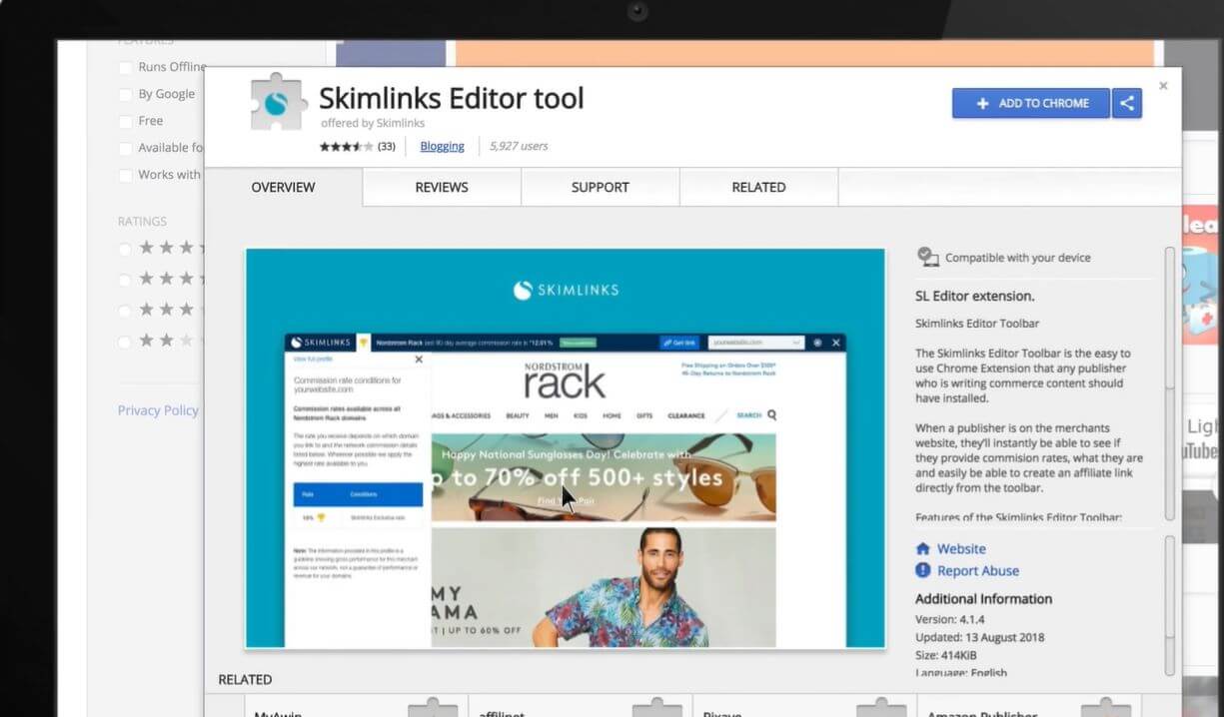This screenshot has height=717, width=1224.
Task: Select the Related tab
Action: [x=758, y=187]
